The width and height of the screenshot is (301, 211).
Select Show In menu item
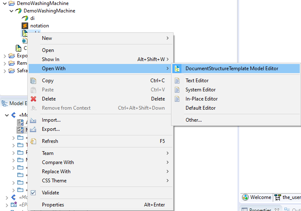tap(100, 59)
